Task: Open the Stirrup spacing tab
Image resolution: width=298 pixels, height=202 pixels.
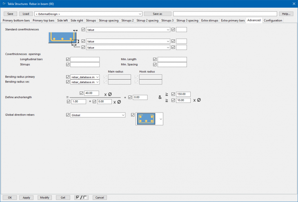Action: click(109, 20)
